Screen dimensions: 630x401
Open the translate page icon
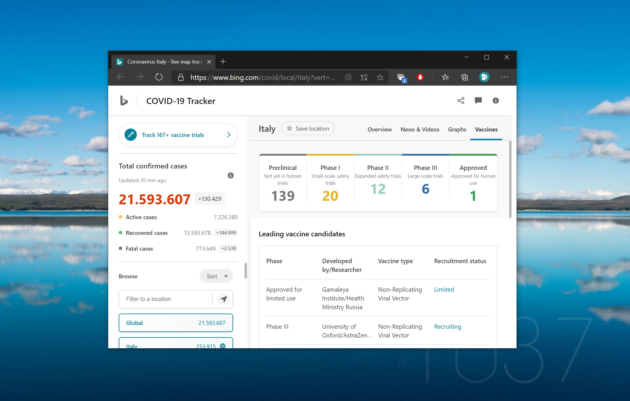(x=364, y=77)
